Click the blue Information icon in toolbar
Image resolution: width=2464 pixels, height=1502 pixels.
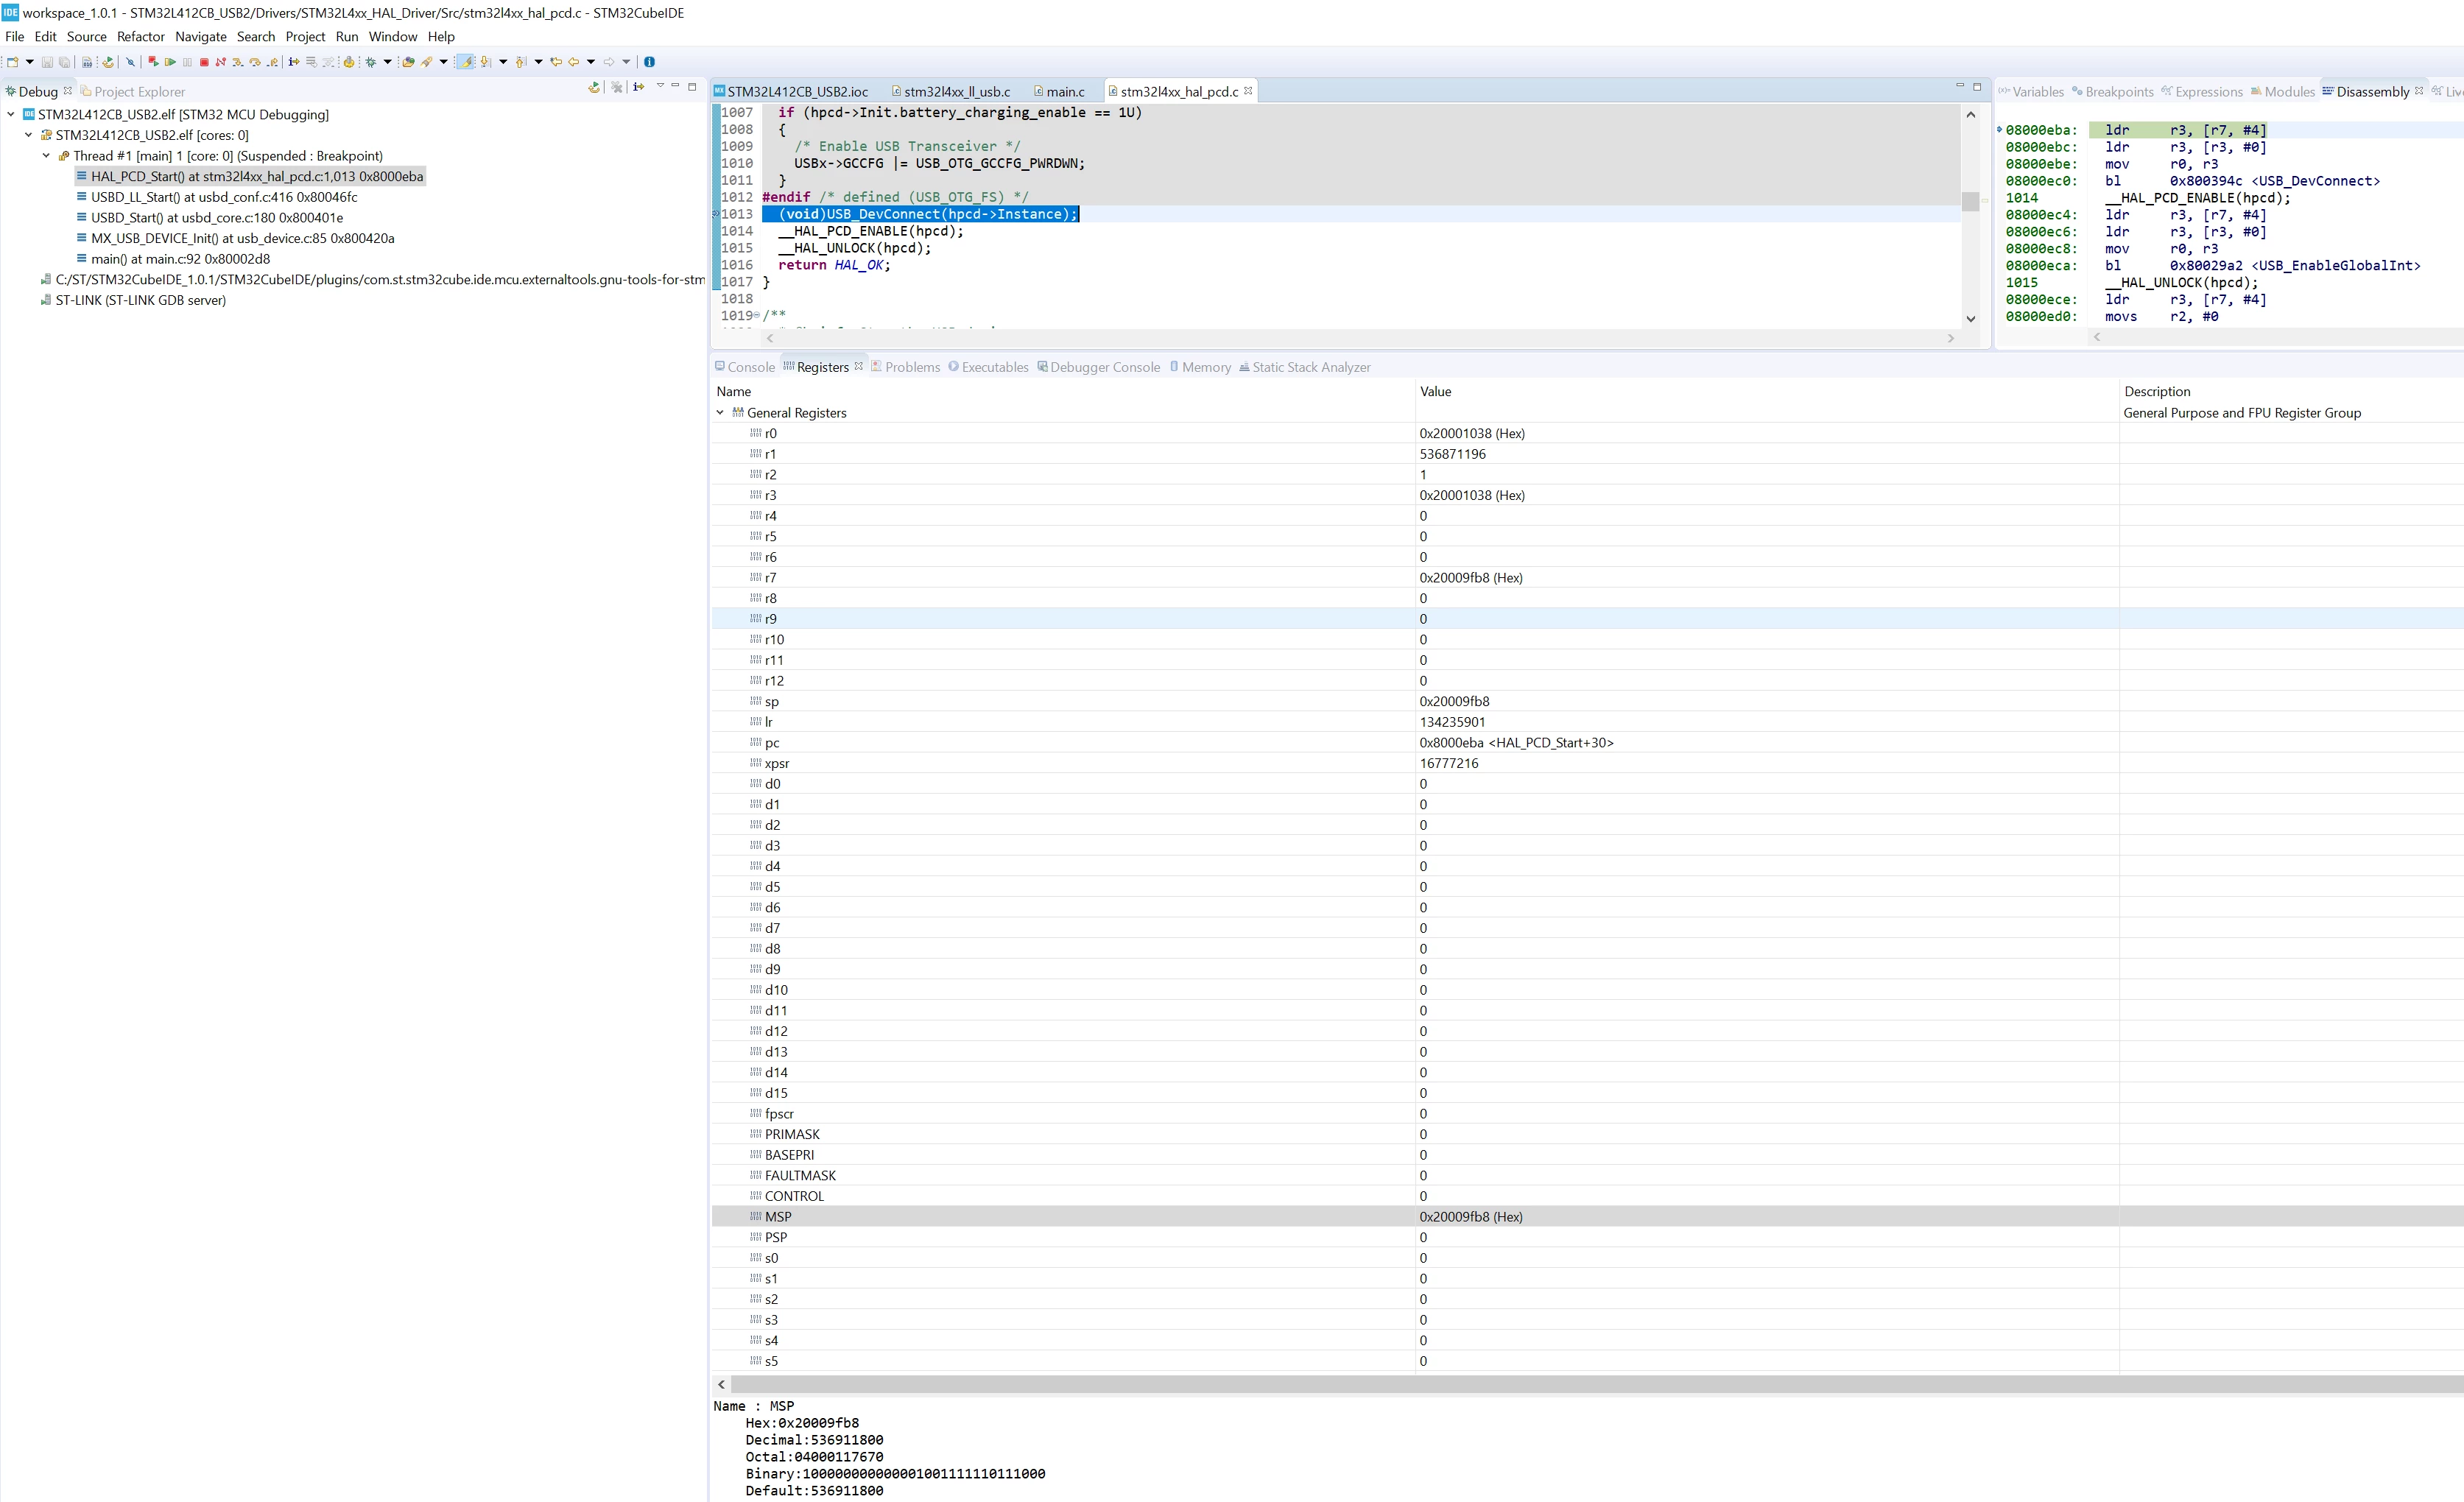click(x=649, y=62)
